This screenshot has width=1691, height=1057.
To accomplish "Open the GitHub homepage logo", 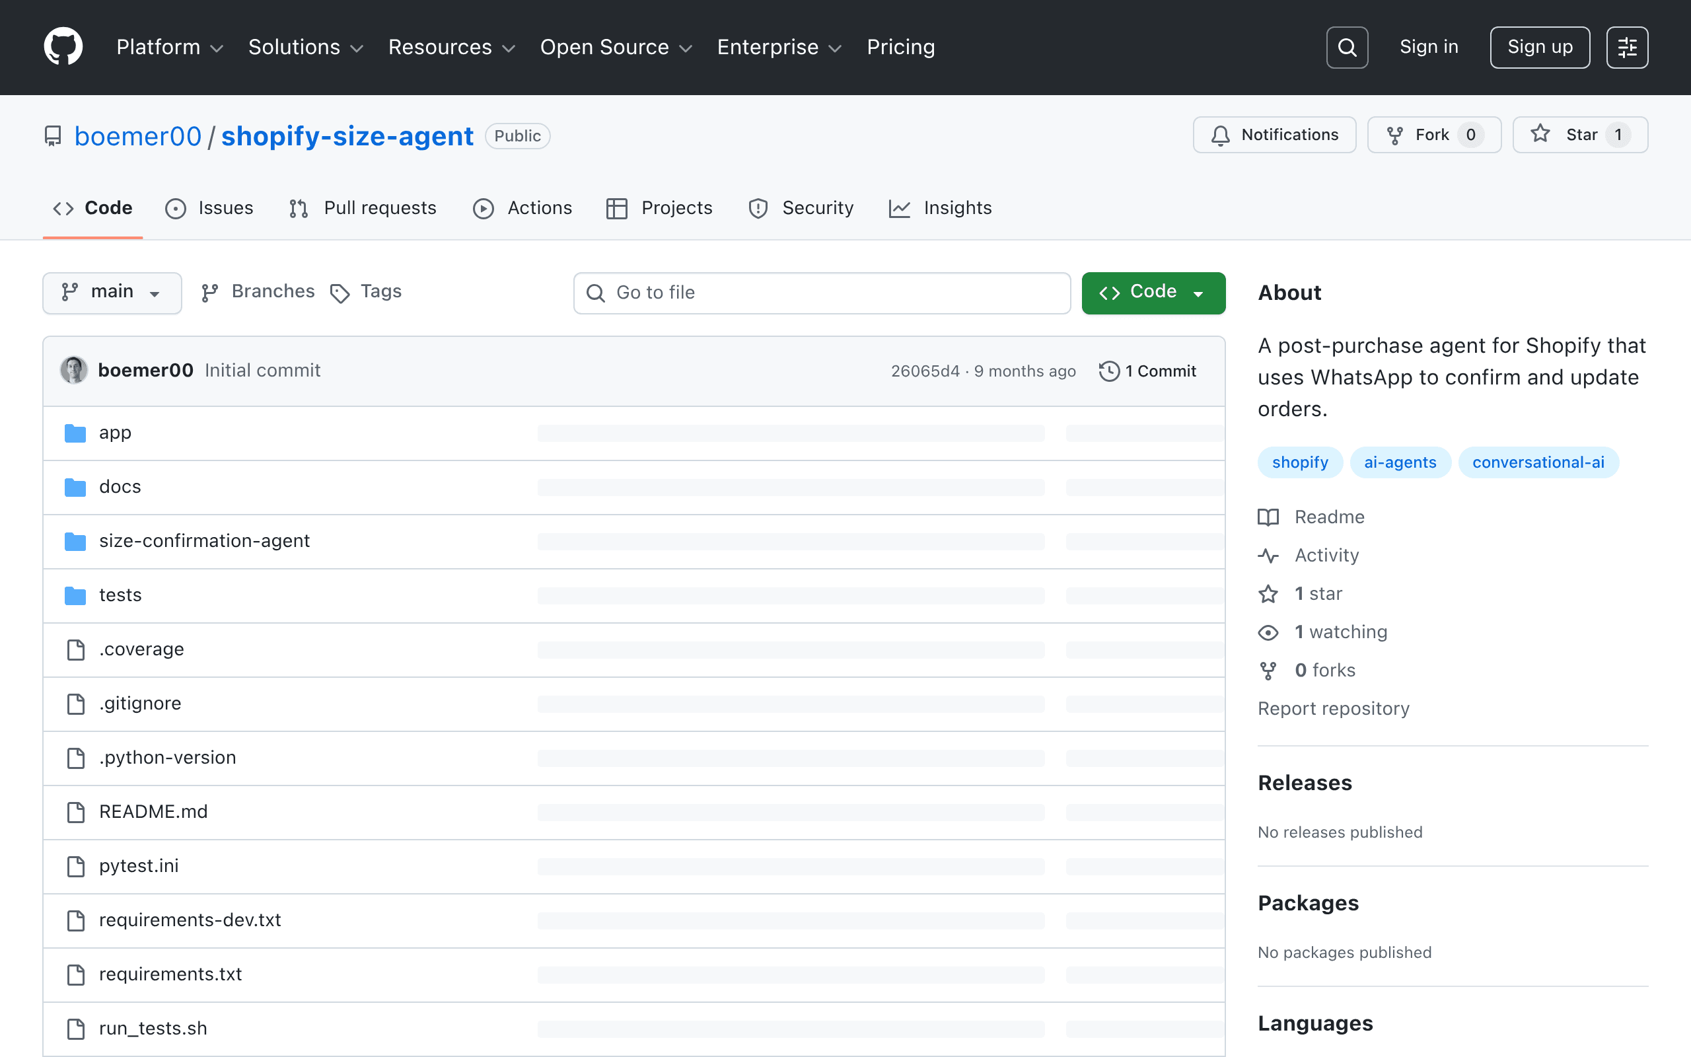I will tap(63, 47).
